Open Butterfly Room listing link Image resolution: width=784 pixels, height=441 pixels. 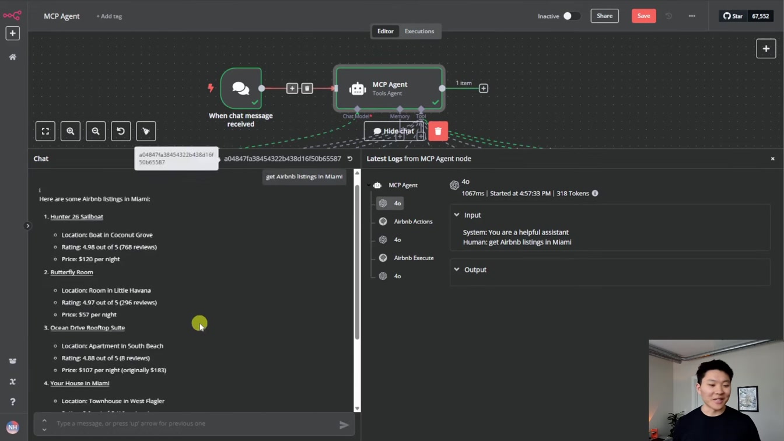pos(72,272)
